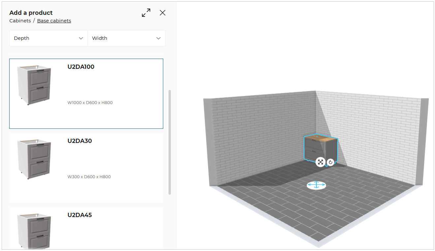The image size is (435, 251).
Task: Select the U2DA100 product title
Action: click(81, 67)
